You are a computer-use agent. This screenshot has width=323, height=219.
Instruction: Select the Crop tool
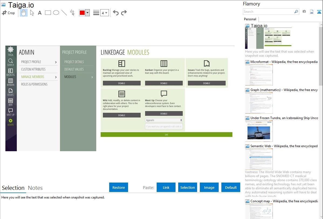pyautogui.click(x=8, y=13)
